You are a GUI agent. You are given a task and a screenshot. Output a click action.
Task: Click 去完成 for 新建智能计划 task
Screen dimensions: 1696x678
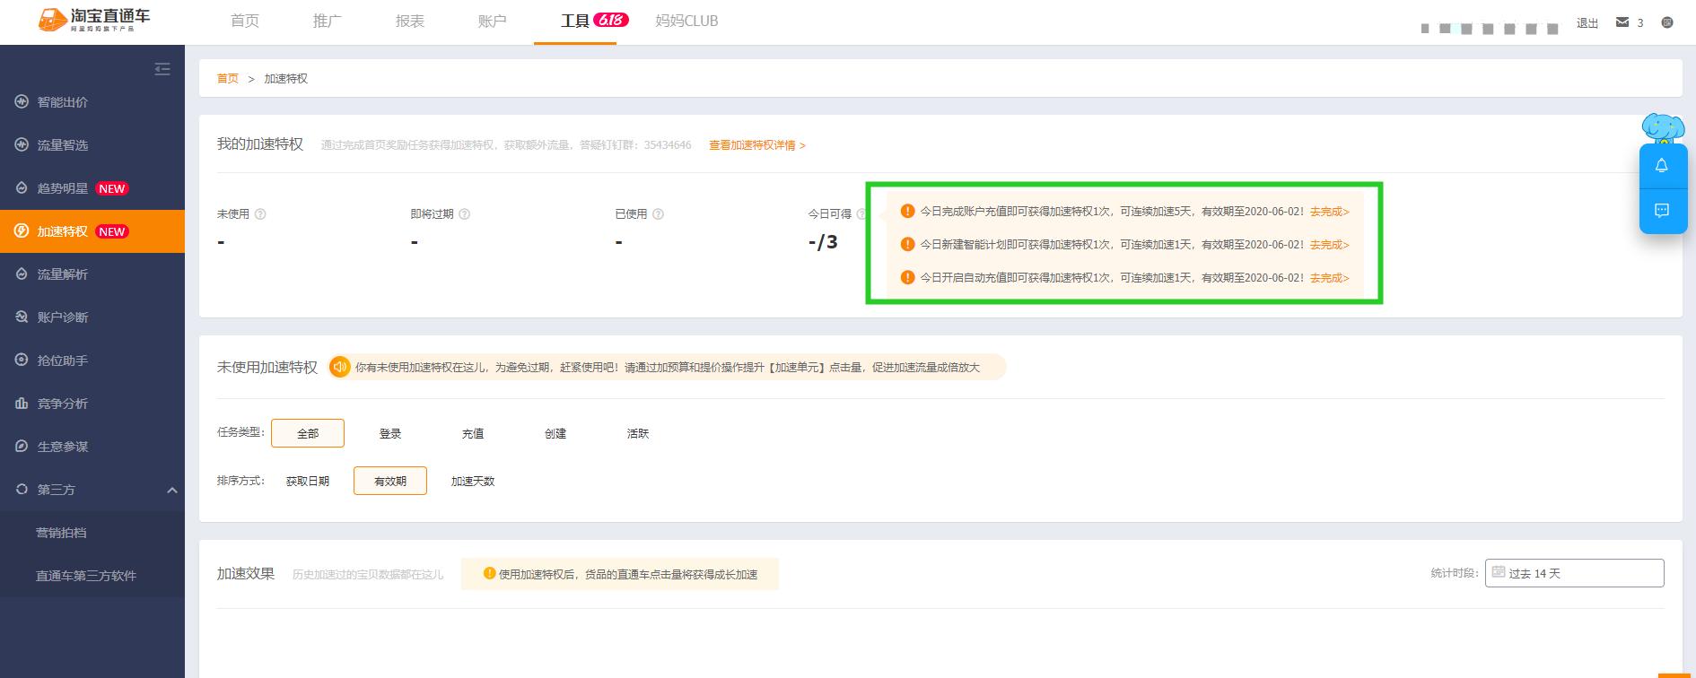click(1330, 245)
